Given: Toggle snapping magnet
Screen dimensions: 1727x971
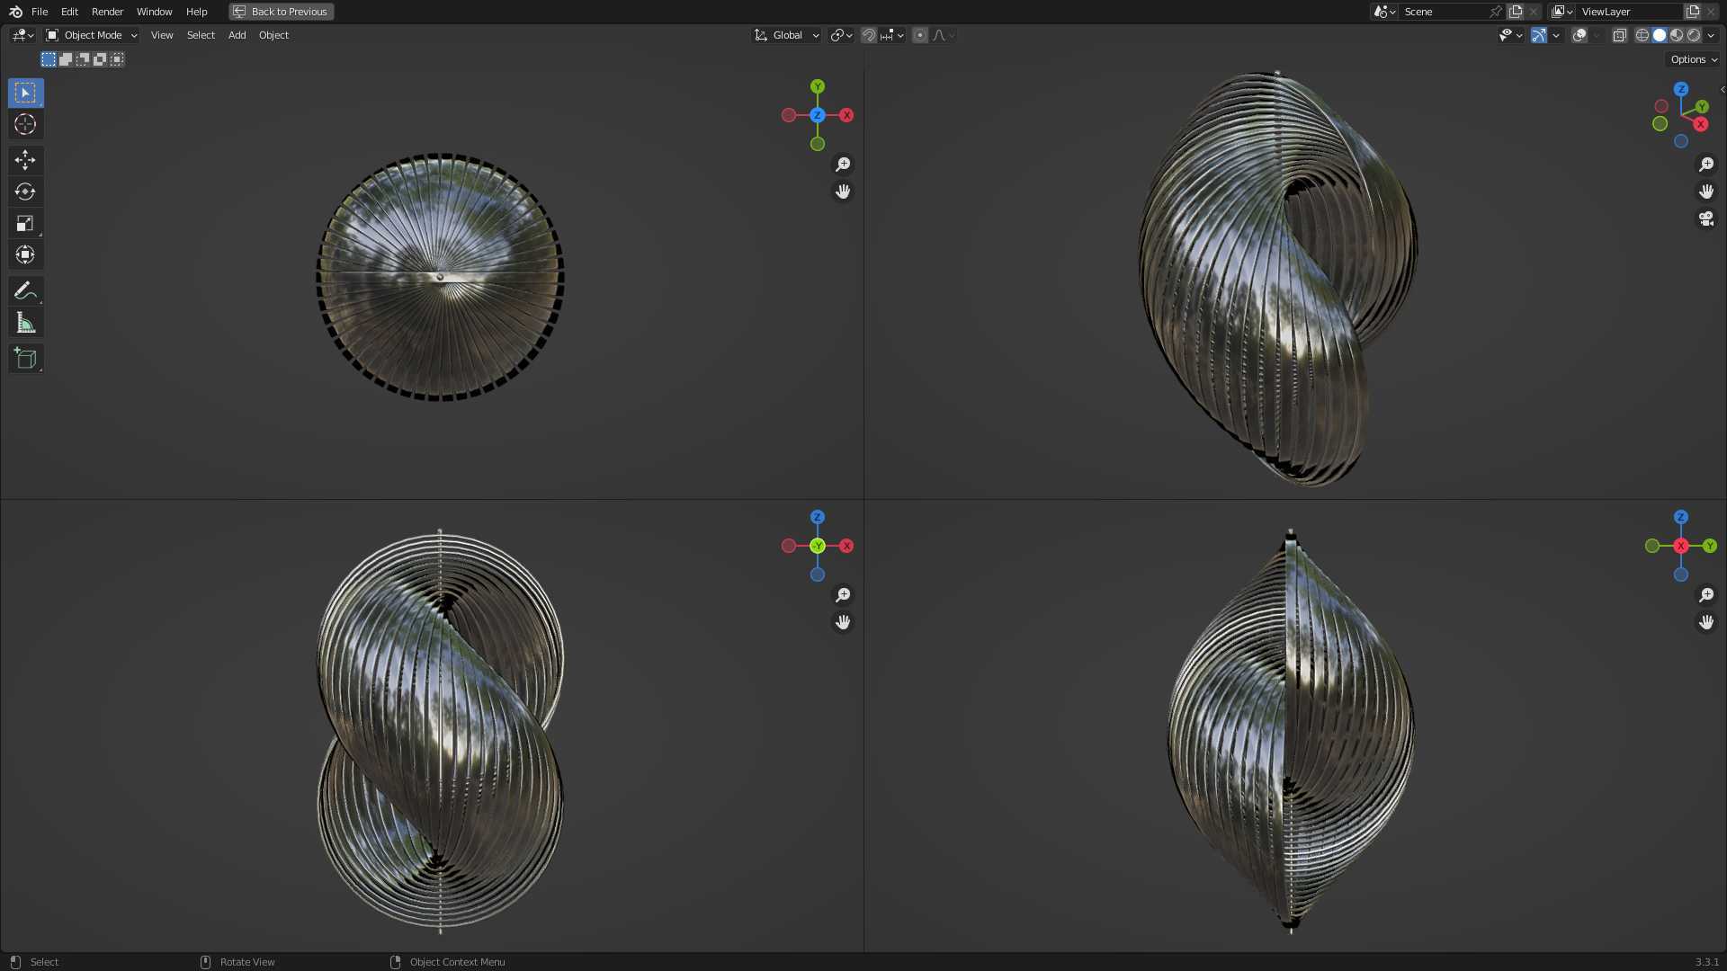Looking at the screenshot, I should tap(869, 35).
